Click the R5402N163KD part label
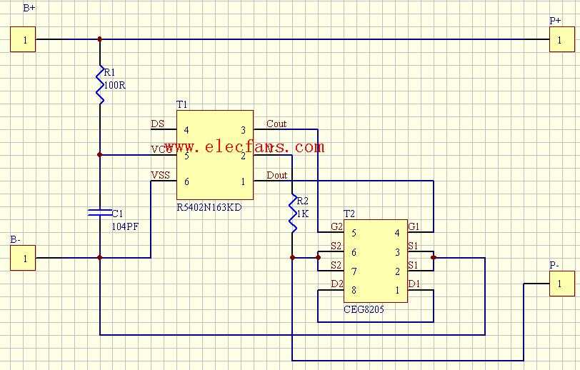Viewport: 580px width, 370px height. [209, 207]
